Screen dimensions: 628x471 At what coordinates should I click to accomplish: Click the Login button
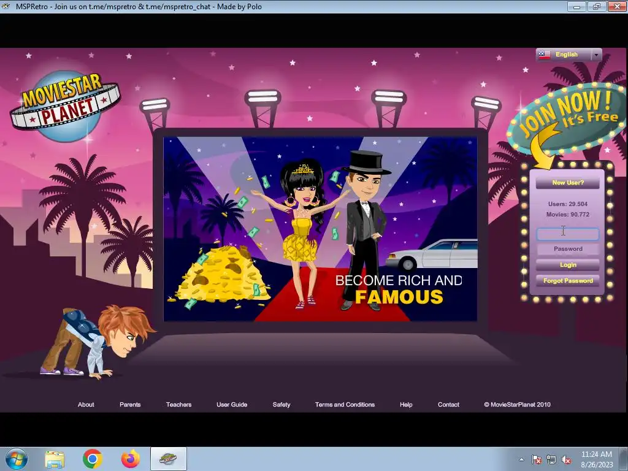(567, 265)
